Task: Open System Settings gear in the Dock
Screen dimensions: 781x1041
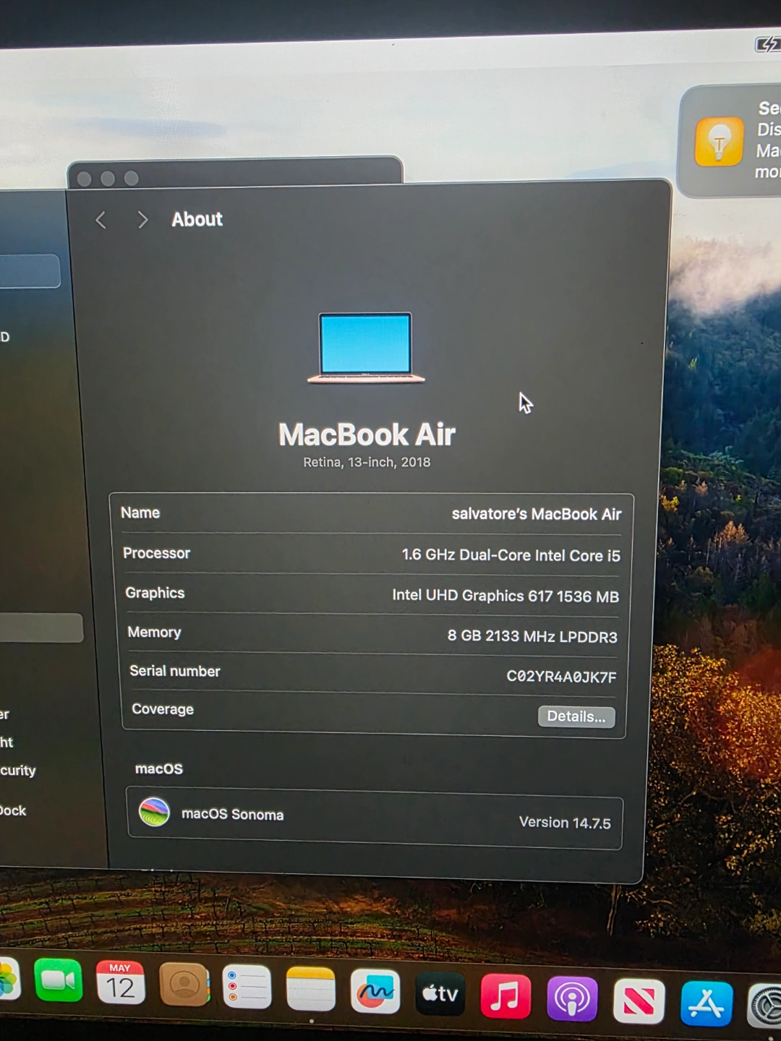Action: pos(765,1006)
